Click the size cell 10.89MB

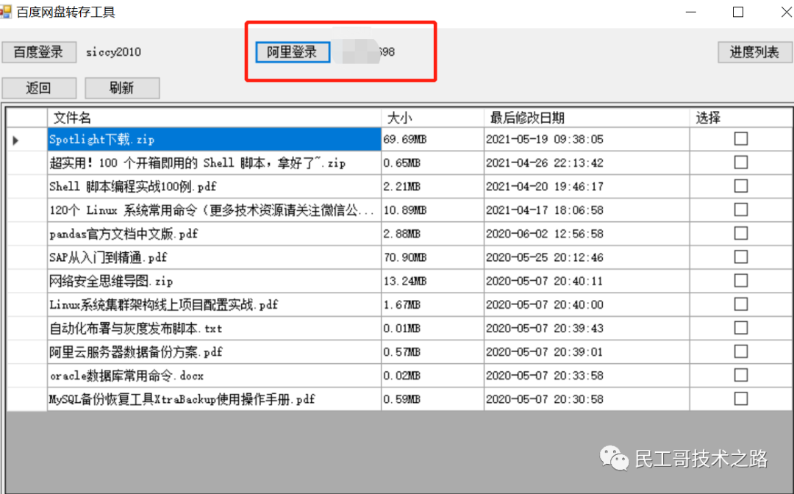[x=432, y=210]
